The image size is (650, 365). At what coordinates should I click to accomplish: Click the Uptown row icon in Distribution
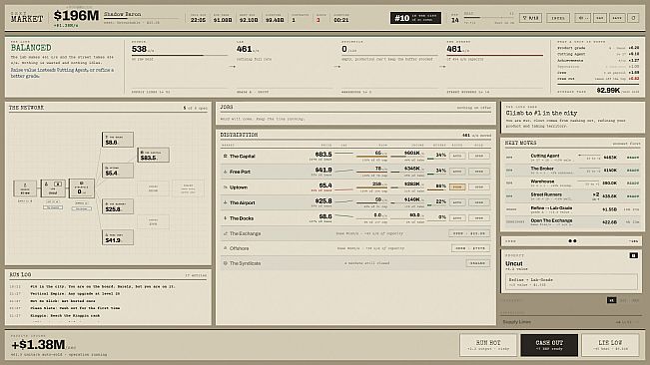click(x=225, y=187)
